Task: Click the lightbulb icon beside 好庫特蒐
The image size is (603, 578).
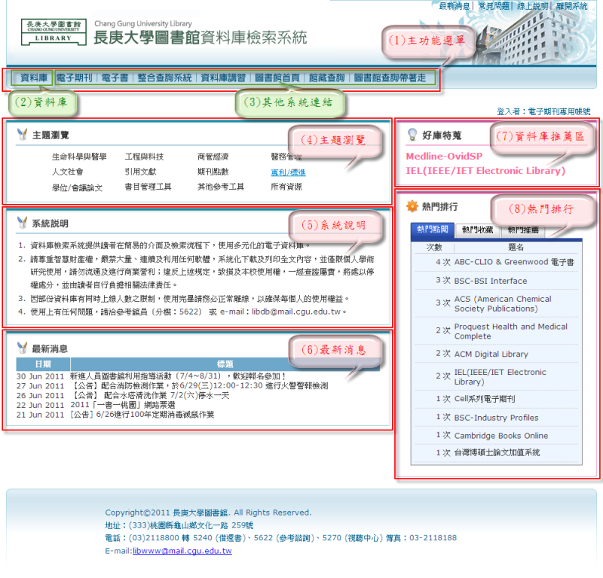Action: point(412,135)
